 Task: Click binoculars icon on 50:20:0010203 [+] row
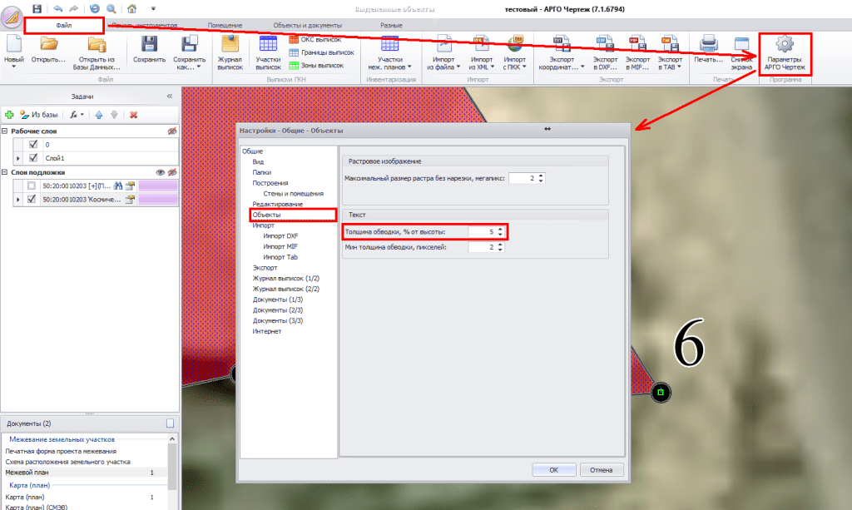point(118,186)
